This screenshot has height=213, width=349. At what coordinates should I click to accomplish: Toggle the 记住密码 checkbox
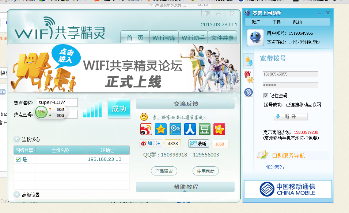[x=266, y=96]
